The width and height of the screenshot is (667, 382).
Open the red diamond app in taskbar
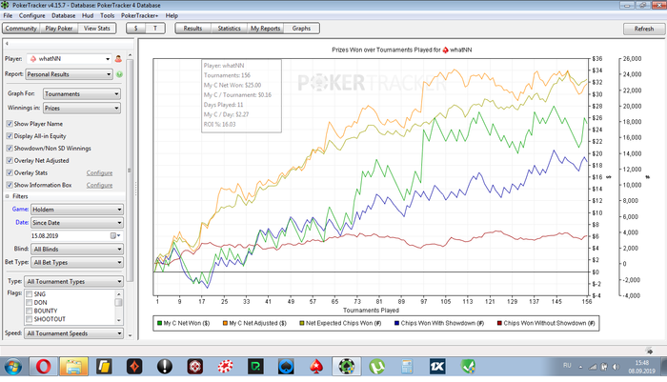[134, 366]
